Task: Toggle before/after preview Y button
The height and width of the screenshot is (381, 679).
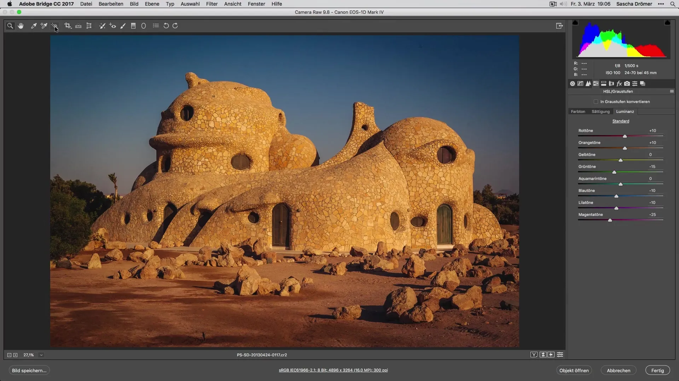Action: (x=534, y=355)
